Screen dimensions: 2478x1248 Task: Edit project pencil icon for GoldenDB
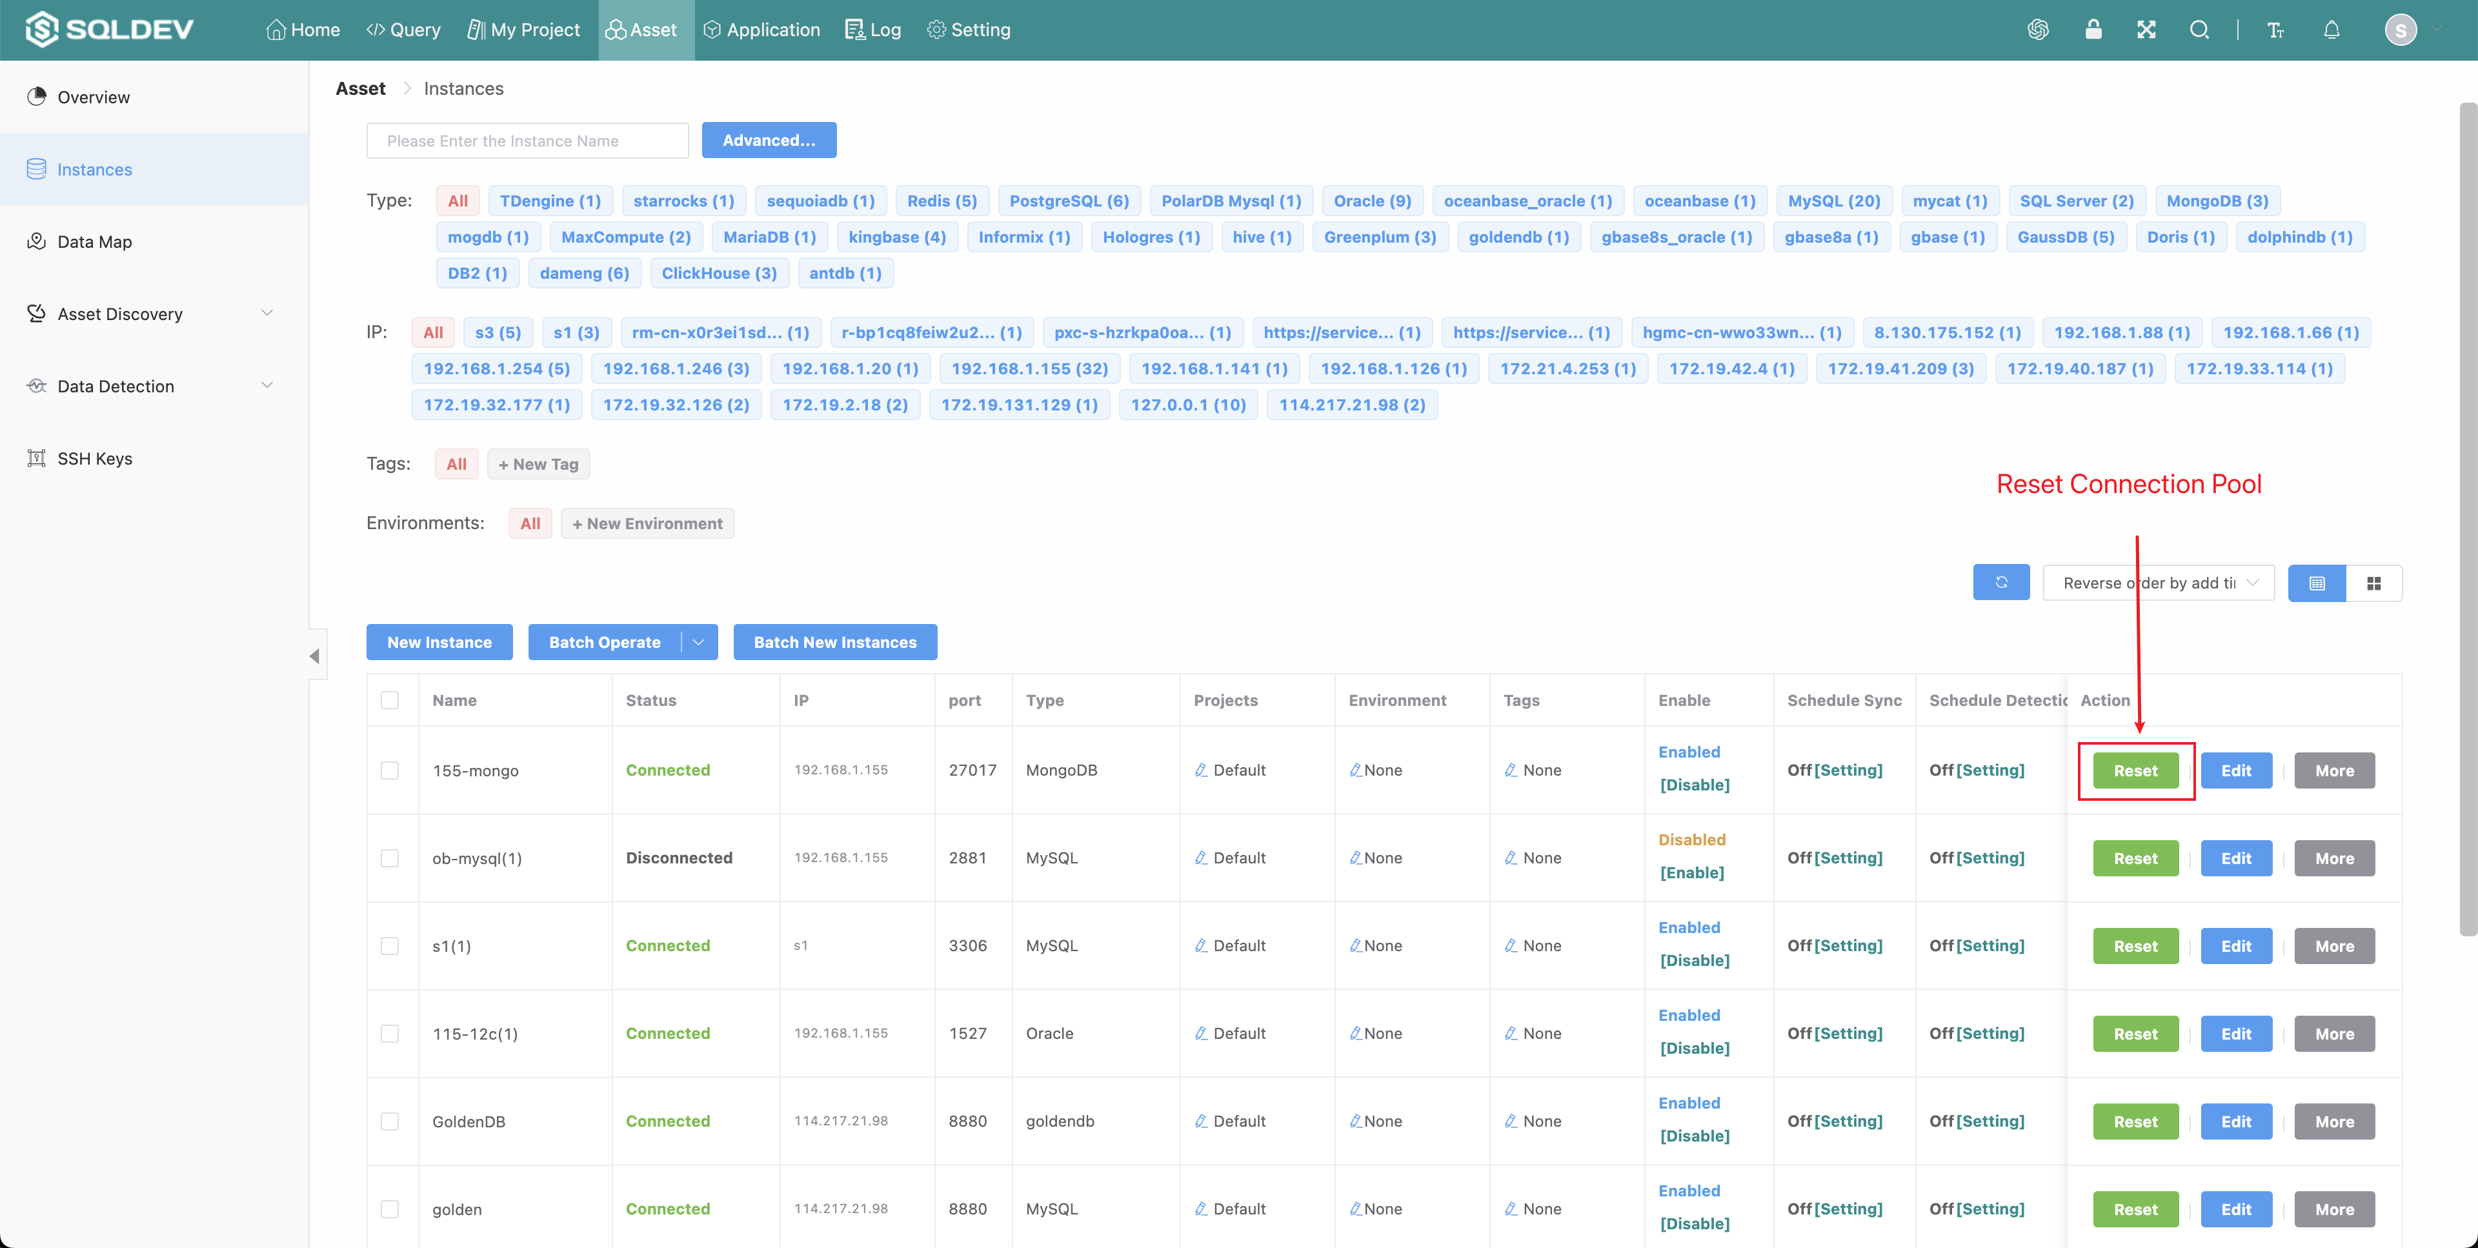pyautogui.click(x=1200, y=1121)
